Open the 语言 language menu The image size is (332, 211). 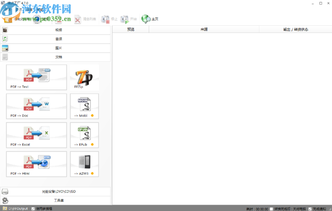[29, 10]
